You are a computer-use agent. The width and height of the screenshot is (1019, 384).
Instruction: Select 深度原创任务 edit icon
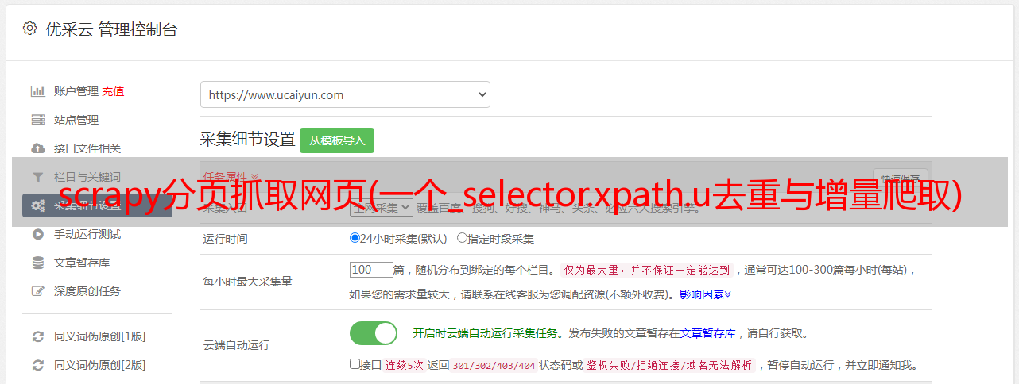pyautogui.click(x=37, y=291)
